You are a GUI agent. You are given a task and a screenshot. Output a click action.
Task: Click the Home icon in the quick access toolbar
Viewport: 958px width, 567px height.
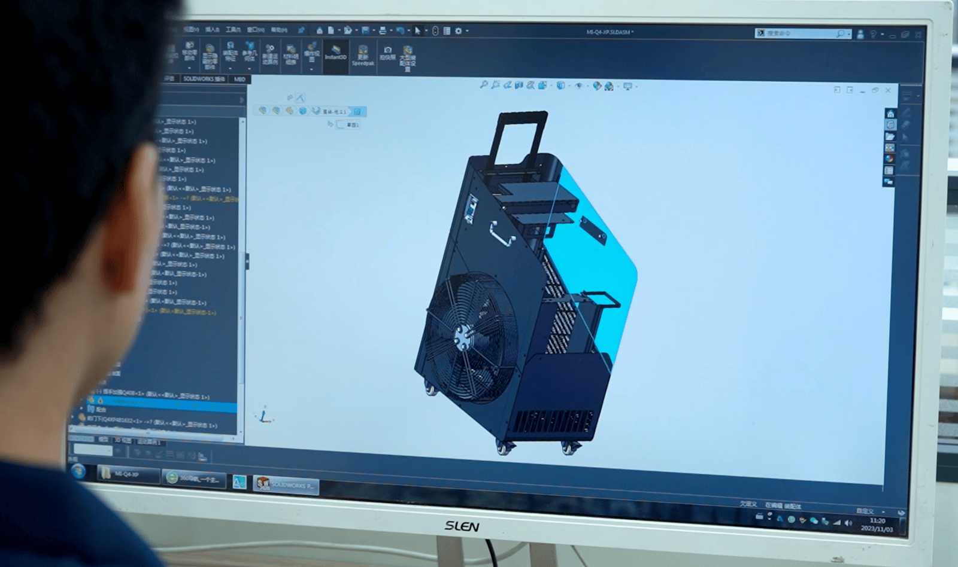[x=320, y=30]
